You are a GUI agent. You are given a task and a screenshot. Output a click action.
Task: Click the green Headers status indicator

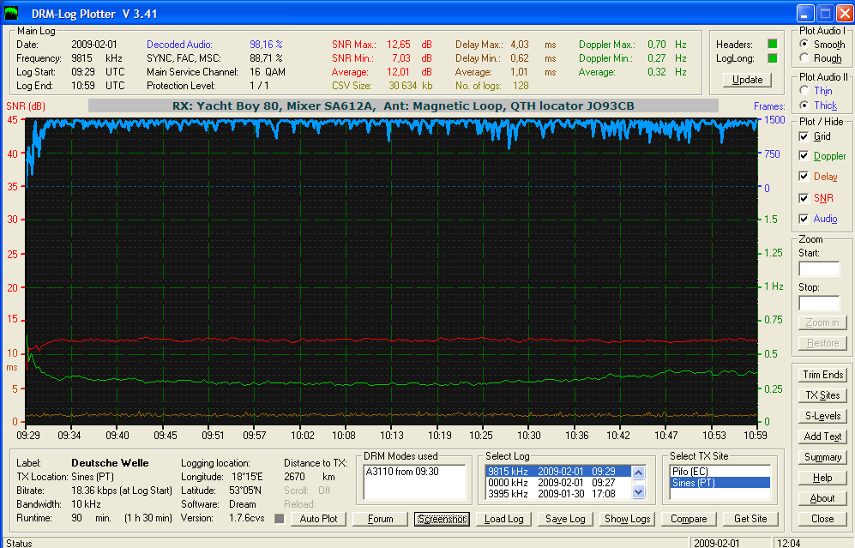coord(772,45)
